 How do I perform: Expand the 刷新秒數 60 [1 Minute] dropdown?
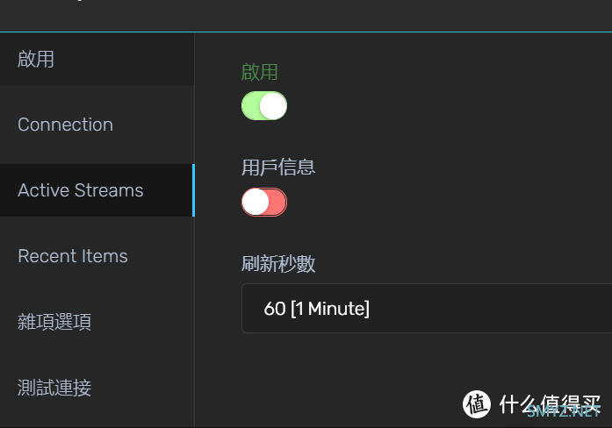point(427,309)
